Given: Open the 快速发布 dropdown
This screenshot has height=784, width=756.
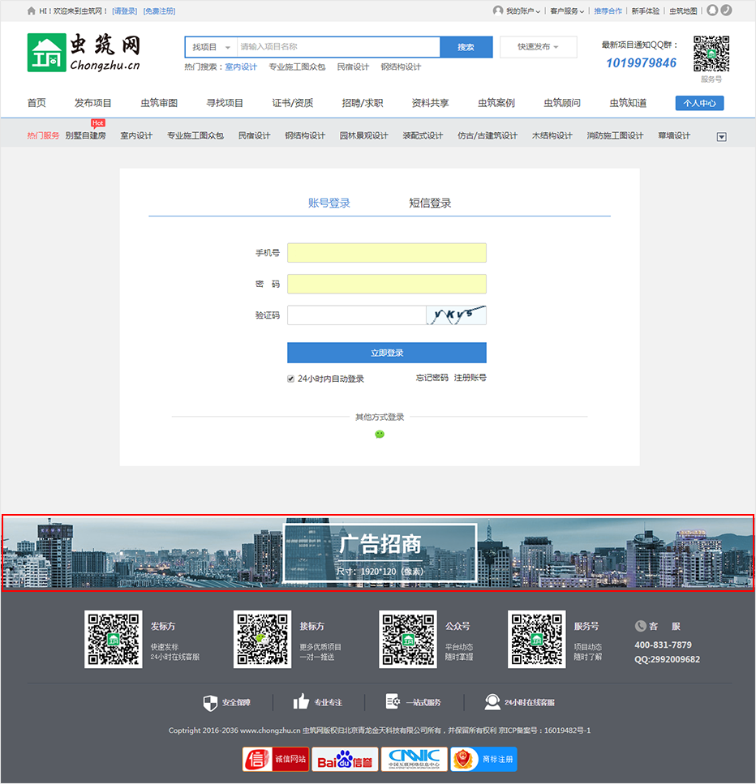Looking at the screenshot, I should coord(538,47).
